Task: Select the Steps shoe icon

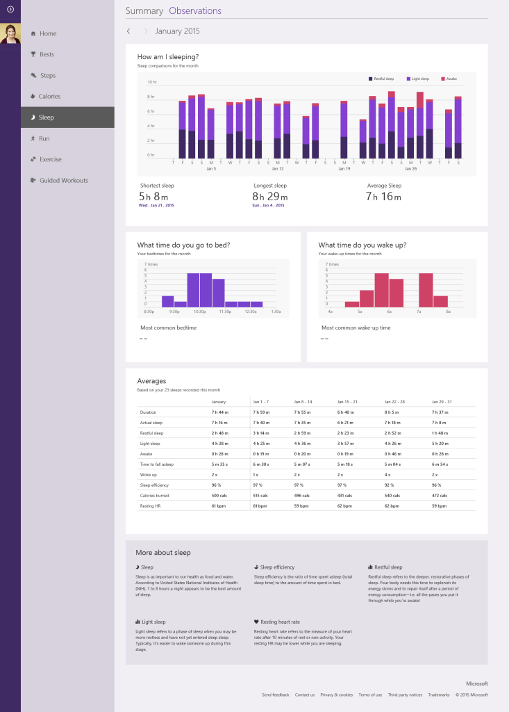Action: [33, 75]
